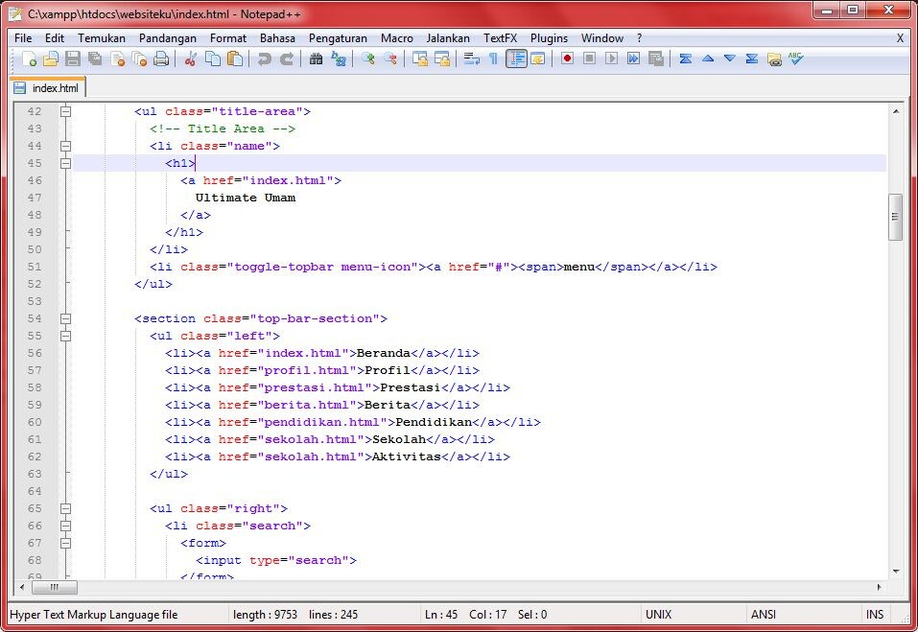Click the Open file folder icon
918x632 pixels.
(51, 59)
